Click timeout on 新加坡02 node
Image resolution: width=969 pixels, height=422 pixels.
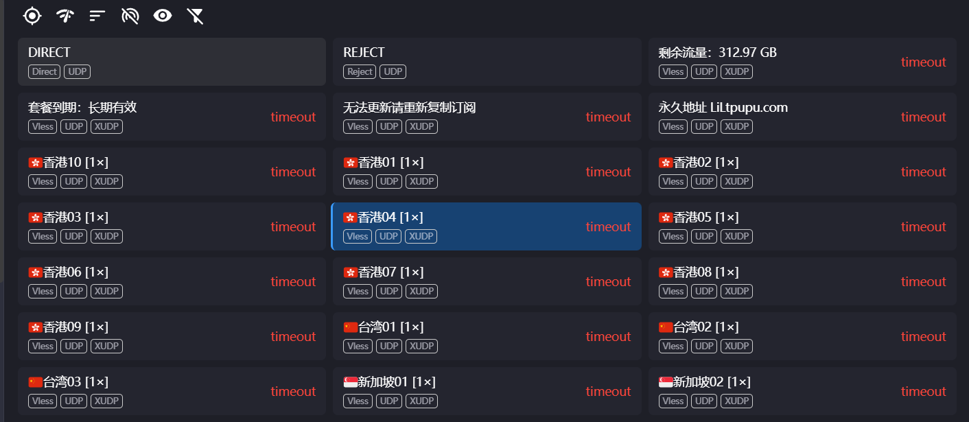pyautogui.click(x=923, y=391)
